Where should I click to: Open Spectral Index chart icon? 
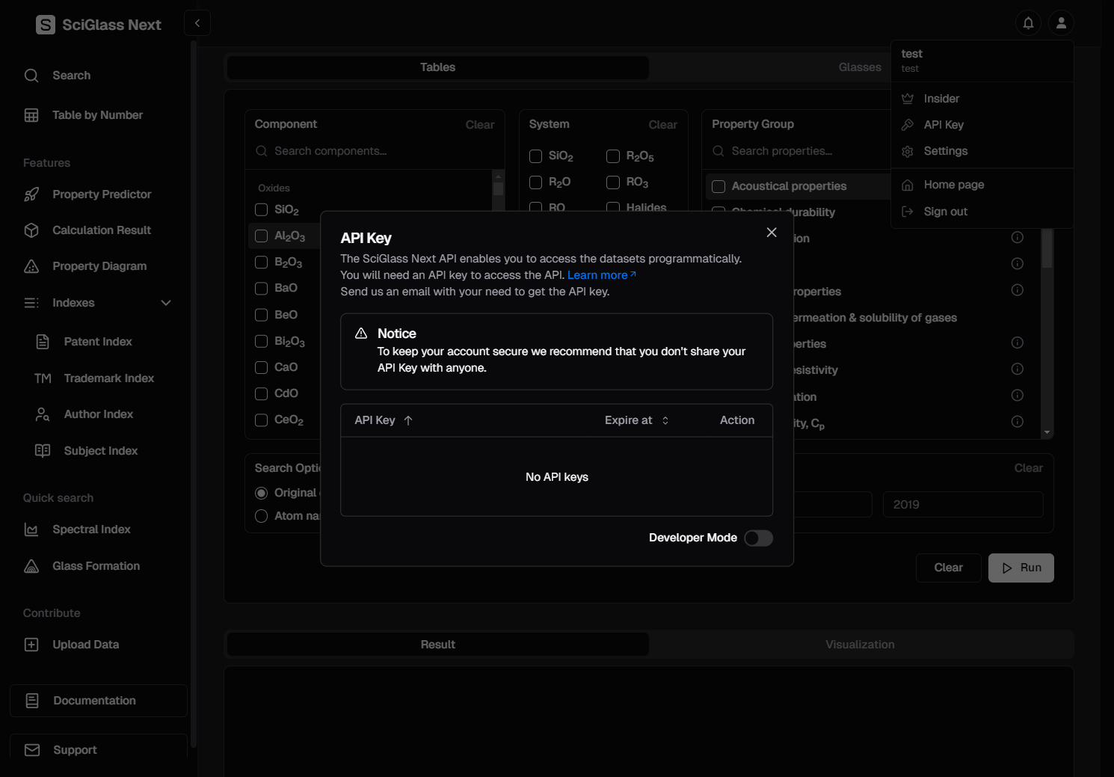point(31,529)
